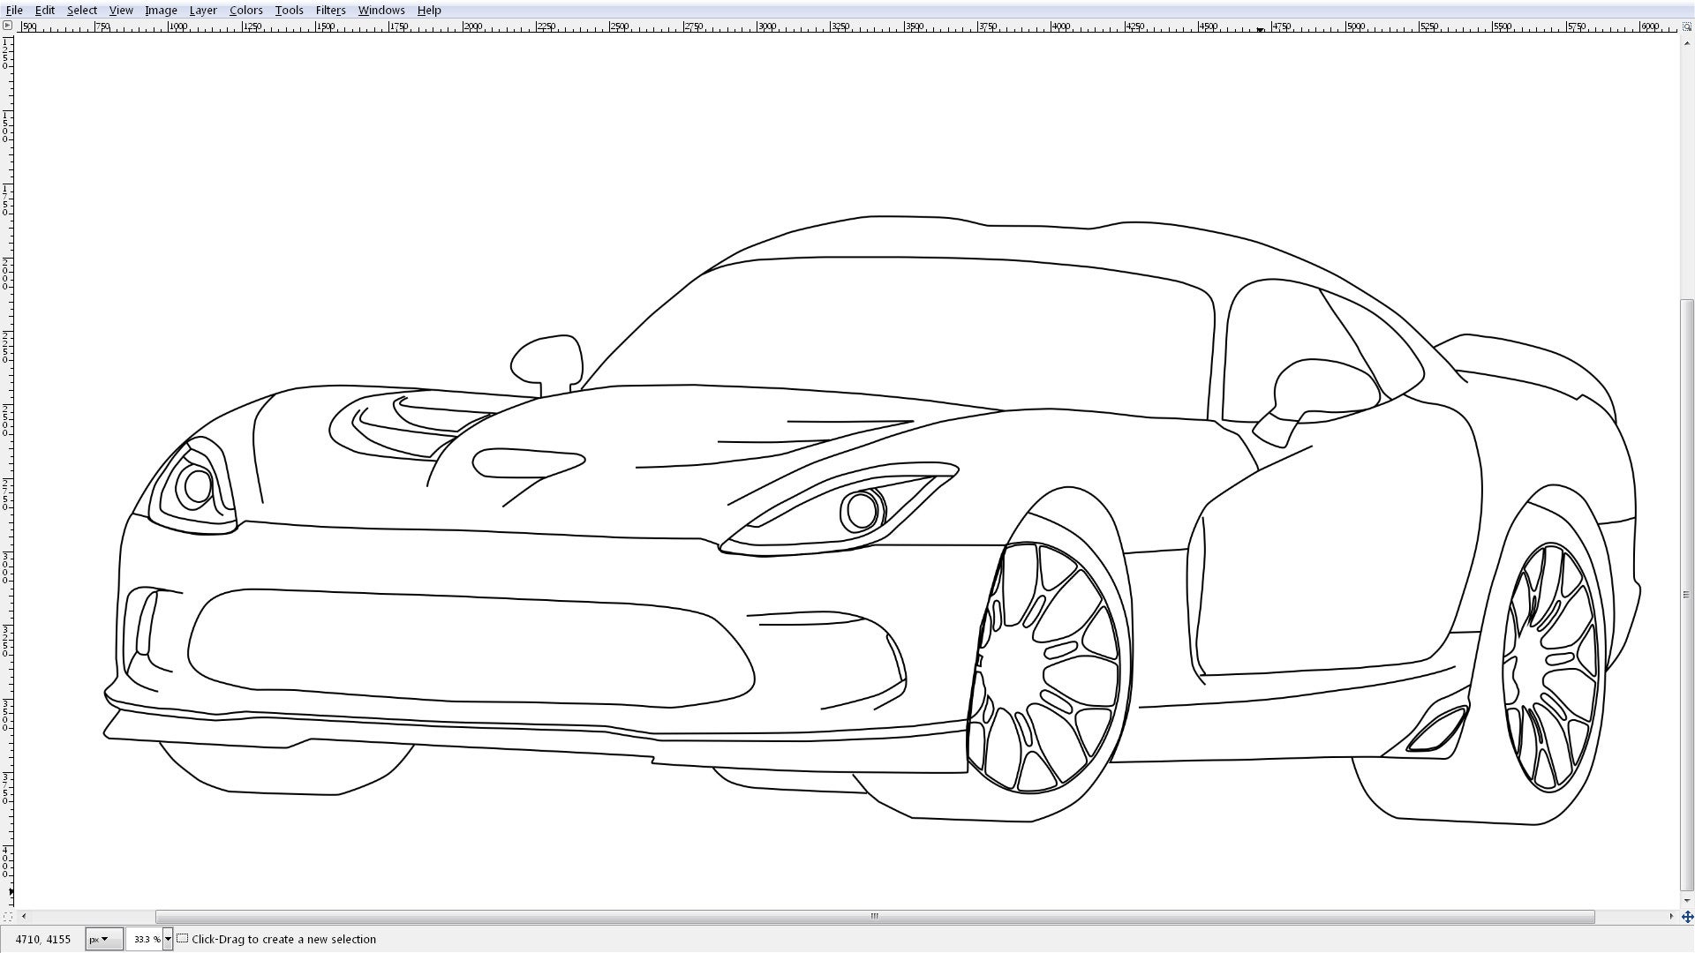Viewport: 1695px width, 953px height.
Task: Toggle Quick Mask button at bottom left
Action: pos(7,917)
